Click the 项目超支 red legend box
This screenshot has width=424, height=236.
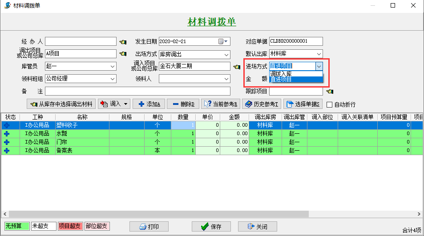(70, 226)
